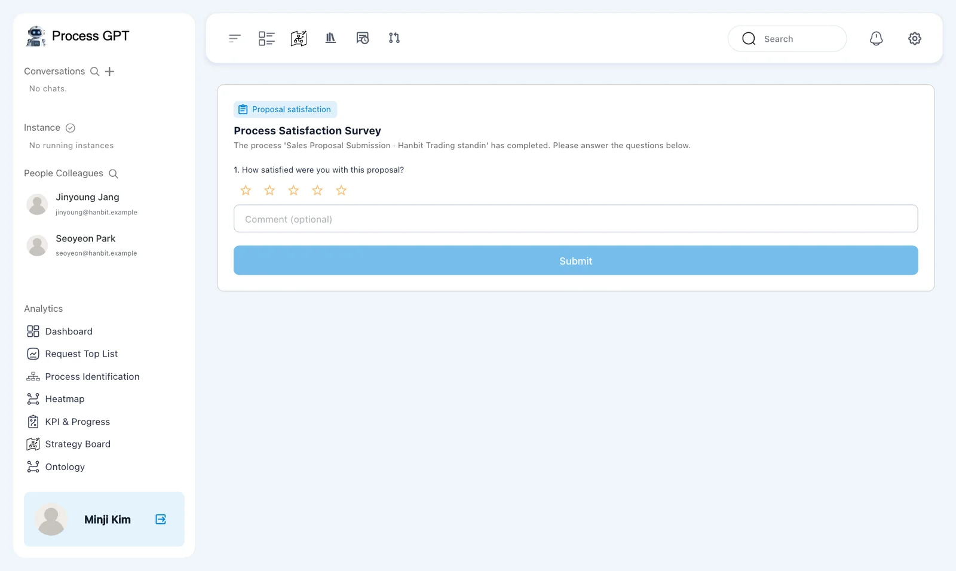
Task: Search colleagues using the magnifier icon
Action: pos(113,174)
